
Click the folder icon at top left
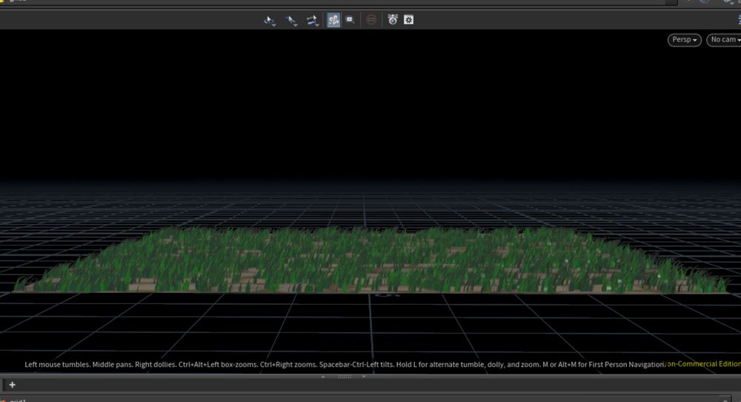[x=4, y=1]
